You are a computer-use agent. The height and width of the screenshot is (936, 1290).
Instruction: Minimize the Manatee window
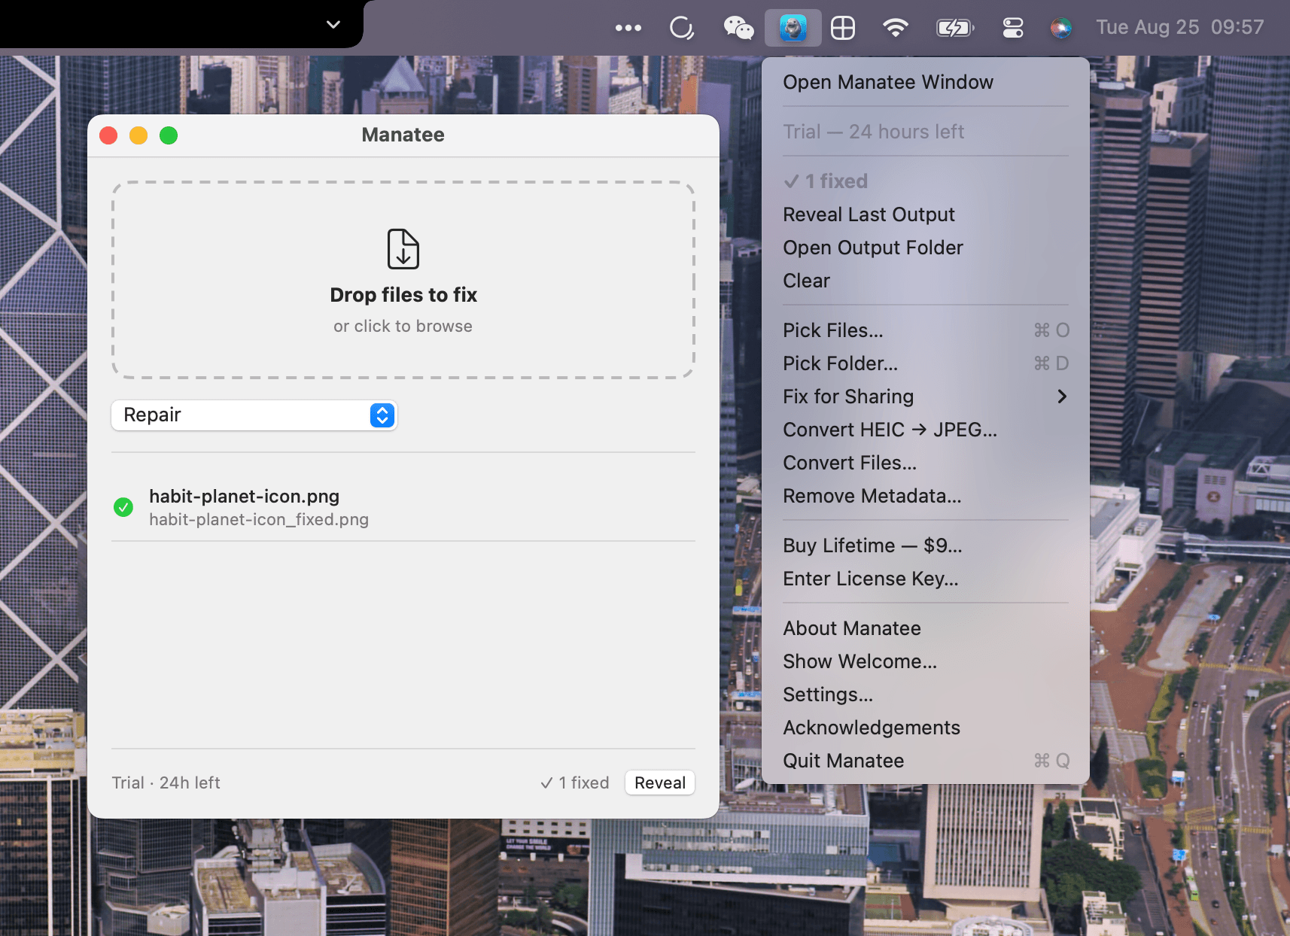138,135
